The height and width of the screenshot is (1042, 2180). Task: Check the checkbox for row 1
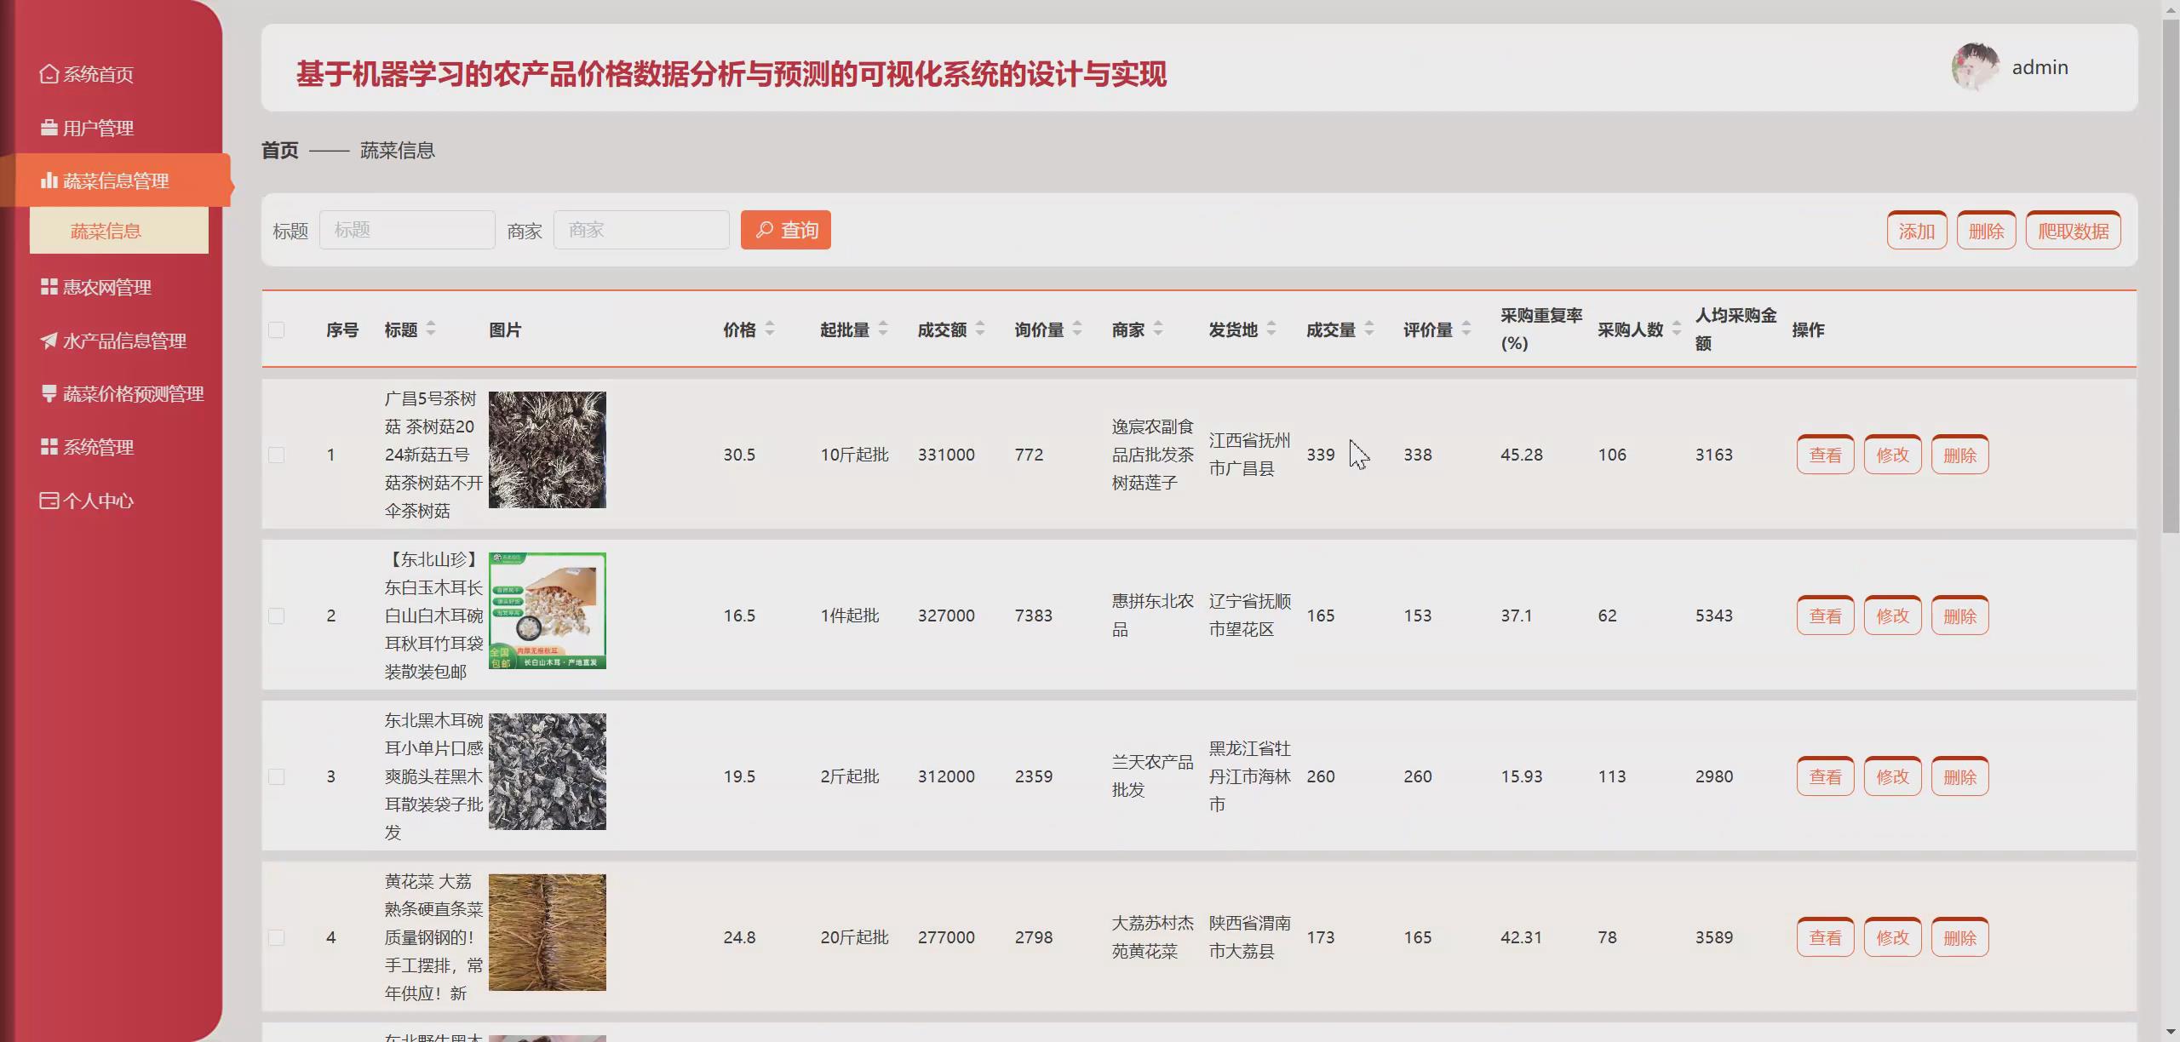click(x=277, y=455)
